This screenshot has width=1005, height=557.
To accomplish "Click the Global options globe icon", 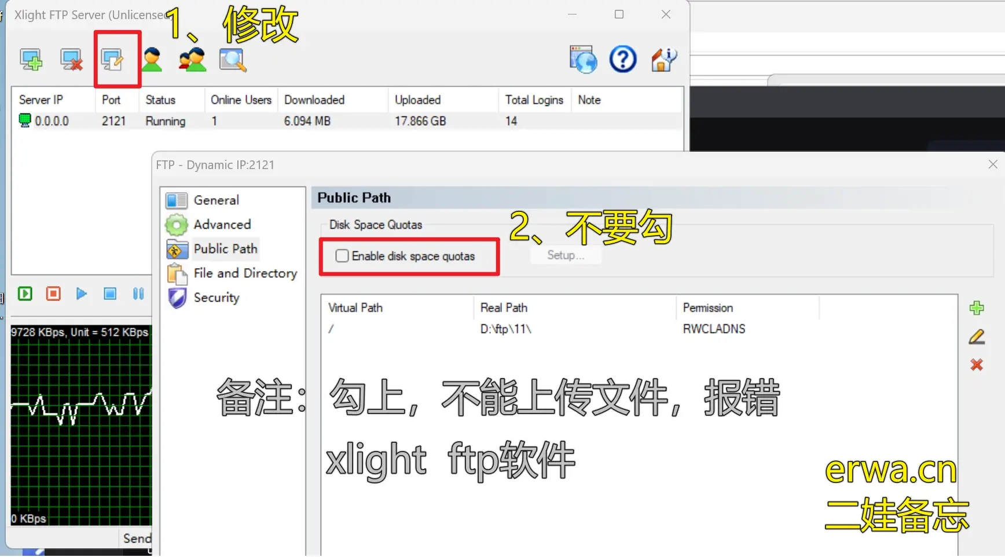I will pyautogui.click(x=583, y=59).
